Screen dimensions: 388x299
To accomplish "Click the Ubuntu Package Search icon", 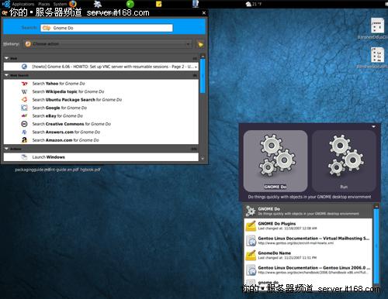I will [24, 100].
